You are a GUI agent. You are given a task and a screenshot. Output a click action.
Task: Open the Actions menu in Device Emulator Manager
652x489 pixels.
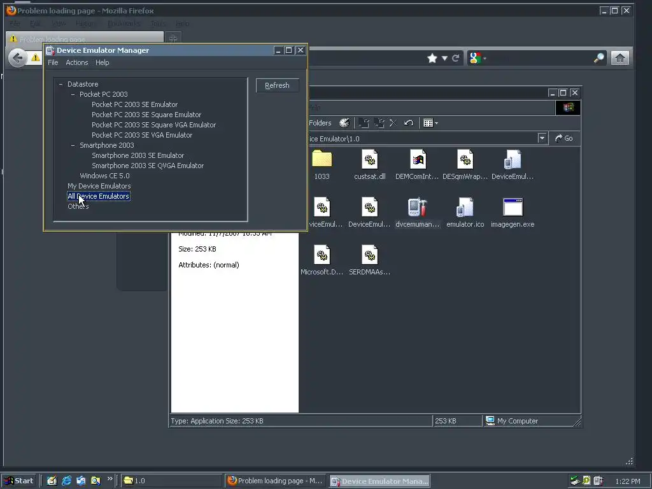tap(77, 62)
